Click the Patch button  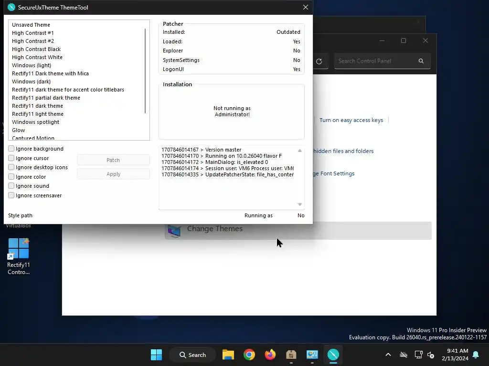pyautogui.click(x=113, y=160)
